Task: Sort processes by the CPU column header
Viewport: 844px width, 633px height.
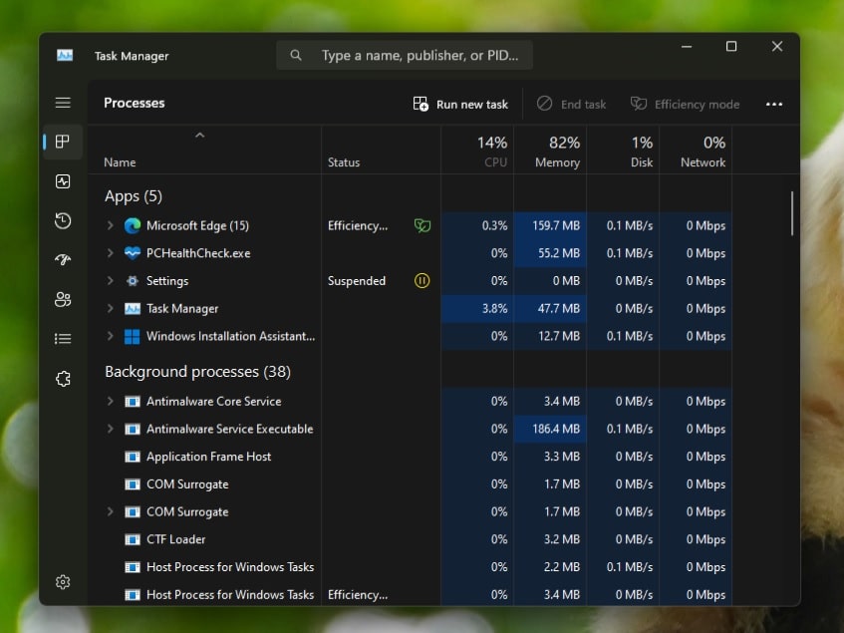Action: 477,151
